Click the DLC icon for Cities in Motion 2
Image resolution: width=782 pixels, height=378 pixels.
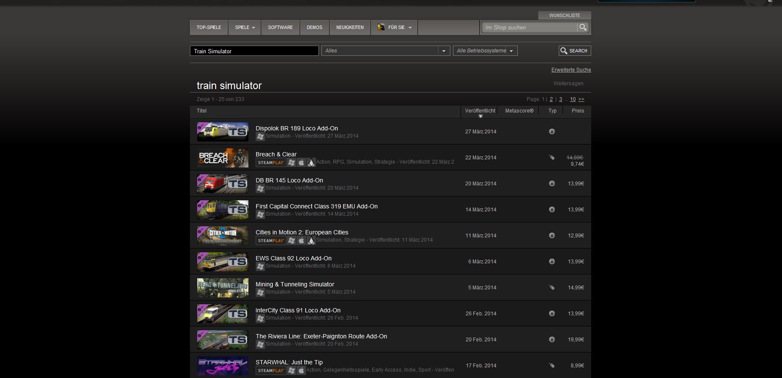pyautogui.click(x=552, y=235)
